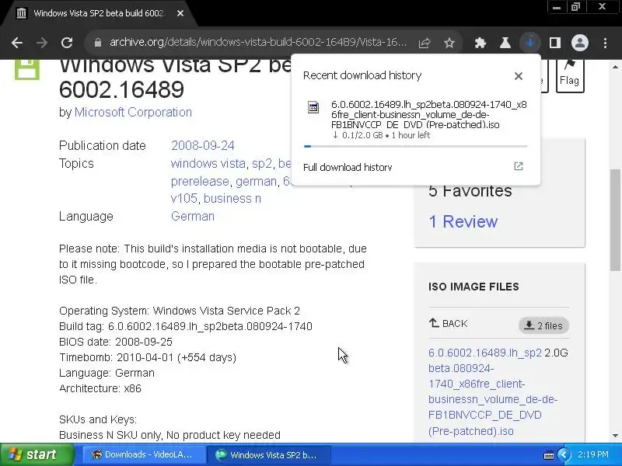The width and height of the screenshot is (622, 466).
Task: Bookmark this tab with the star
Action: [449, 43]
